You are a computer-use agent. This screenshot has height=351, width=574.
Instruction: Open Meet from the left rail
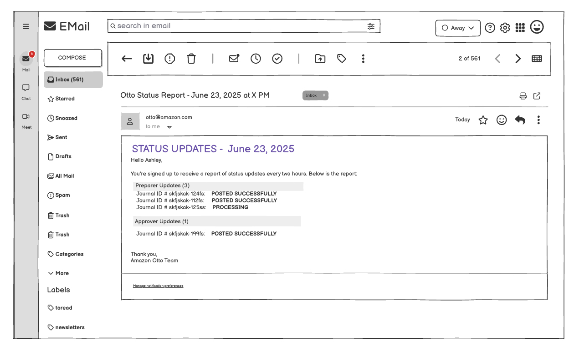26,121
